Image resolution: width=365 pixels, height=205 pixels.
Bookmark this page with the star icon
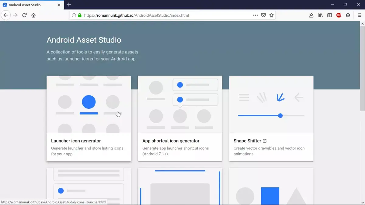pyautogui.click(x=271, y=15)
